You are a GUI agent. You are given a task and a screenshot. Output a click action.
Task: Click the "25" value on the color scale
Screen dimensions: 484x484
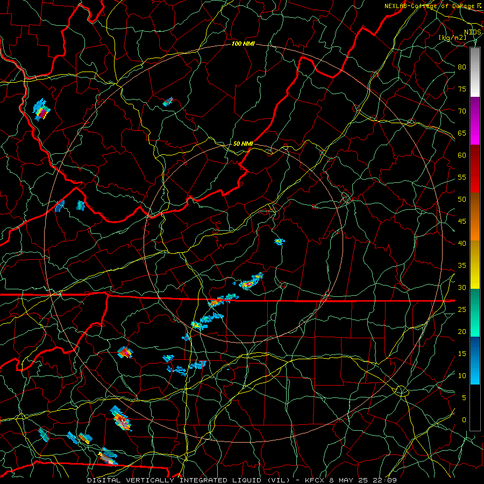click(462, 310)
